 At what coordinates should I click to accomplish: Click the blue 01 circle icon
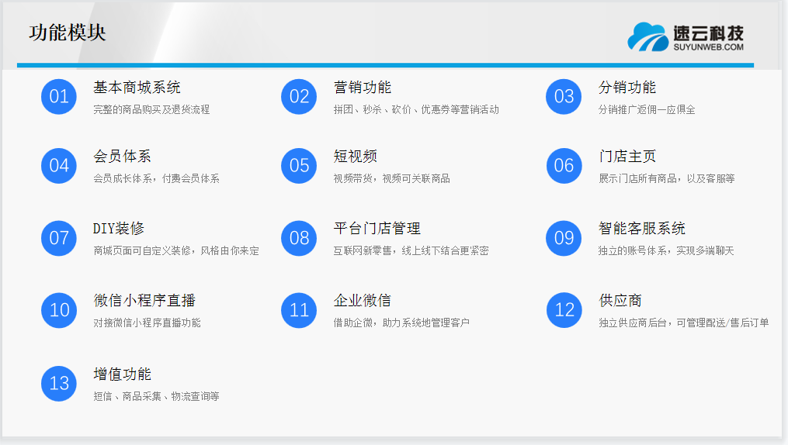click(59, 97)
